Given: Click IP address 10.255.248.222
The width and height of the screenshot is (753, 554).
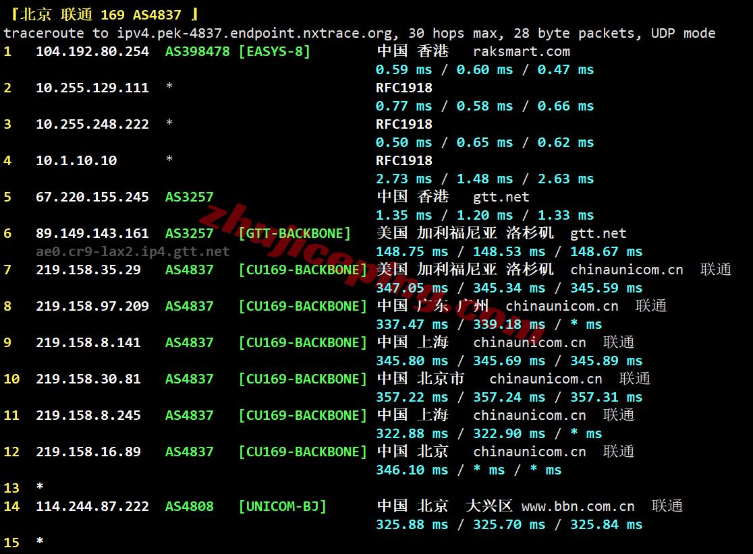Looking at the screenshot, I should [92, 124].
